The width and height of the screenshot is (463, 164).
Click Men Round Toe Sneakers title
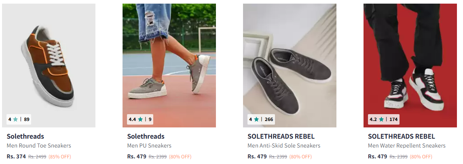(39, 146)
